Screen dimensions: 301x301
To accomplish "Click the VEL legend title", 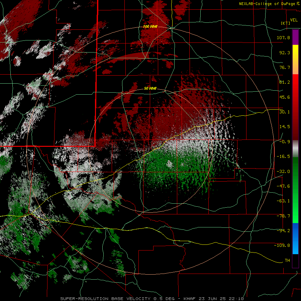I will click(x=294, y=20).
